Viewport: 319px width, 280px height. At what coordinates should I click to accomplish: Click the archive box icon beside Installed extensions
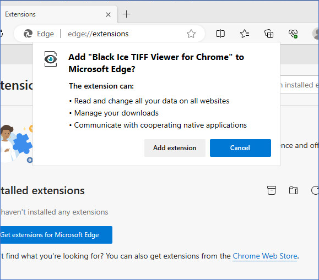[272, 190]
